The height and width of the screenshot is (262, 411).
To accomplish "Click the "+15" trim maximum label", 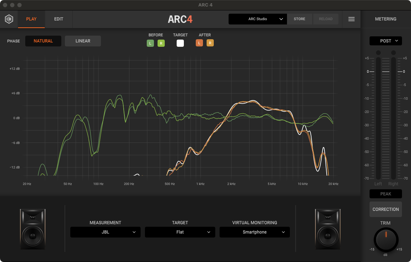I will click(399, 249).
